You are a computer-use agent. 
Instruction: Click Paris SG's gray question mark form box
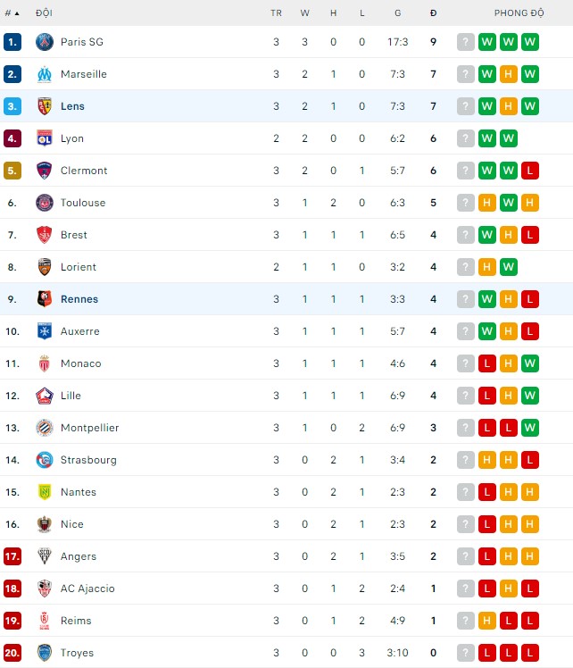(465, 42)
